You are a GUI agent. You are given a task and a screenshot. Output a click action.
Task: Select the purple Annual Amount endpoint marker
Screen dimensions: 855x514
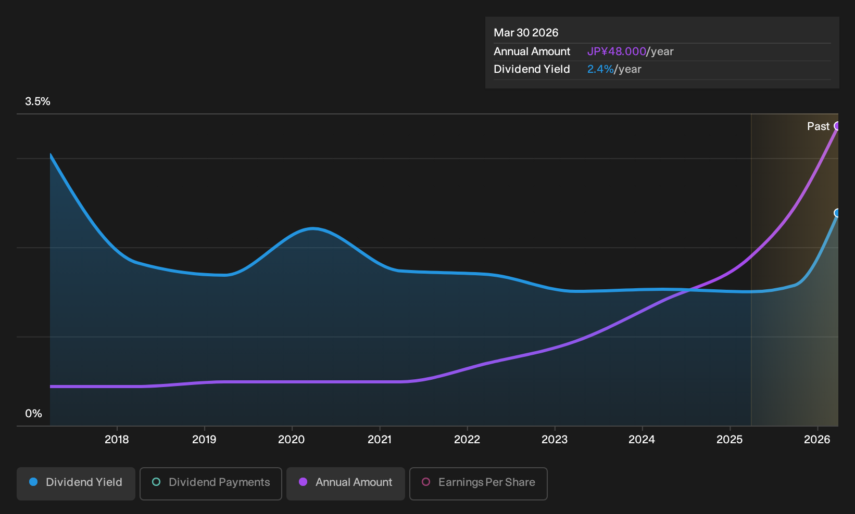[x=837, y=126]
